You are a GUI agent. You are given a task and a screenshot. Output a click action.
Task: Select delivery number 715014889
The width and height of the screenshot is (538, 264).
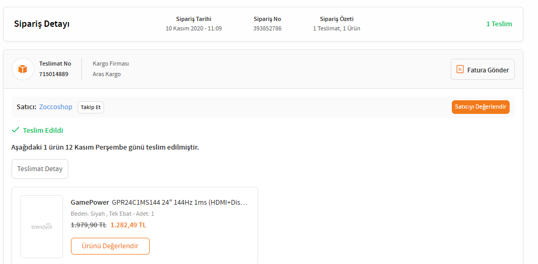tap(54, 74)
